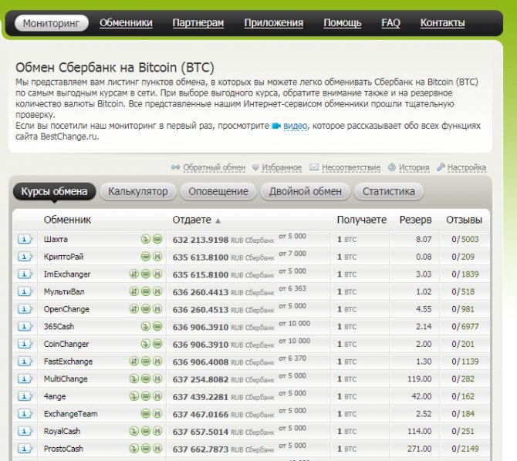517x461 pixels.
Task: Sort table by Отзывы column
Action: (463, 220)
